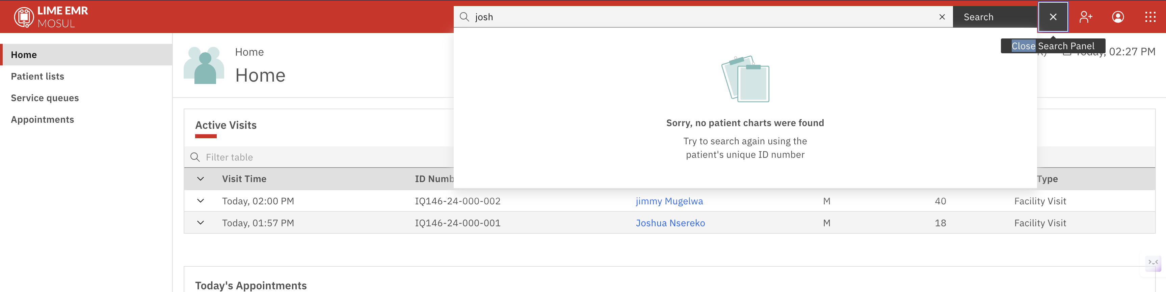Open the app switcher grid

coord(1150,17)
